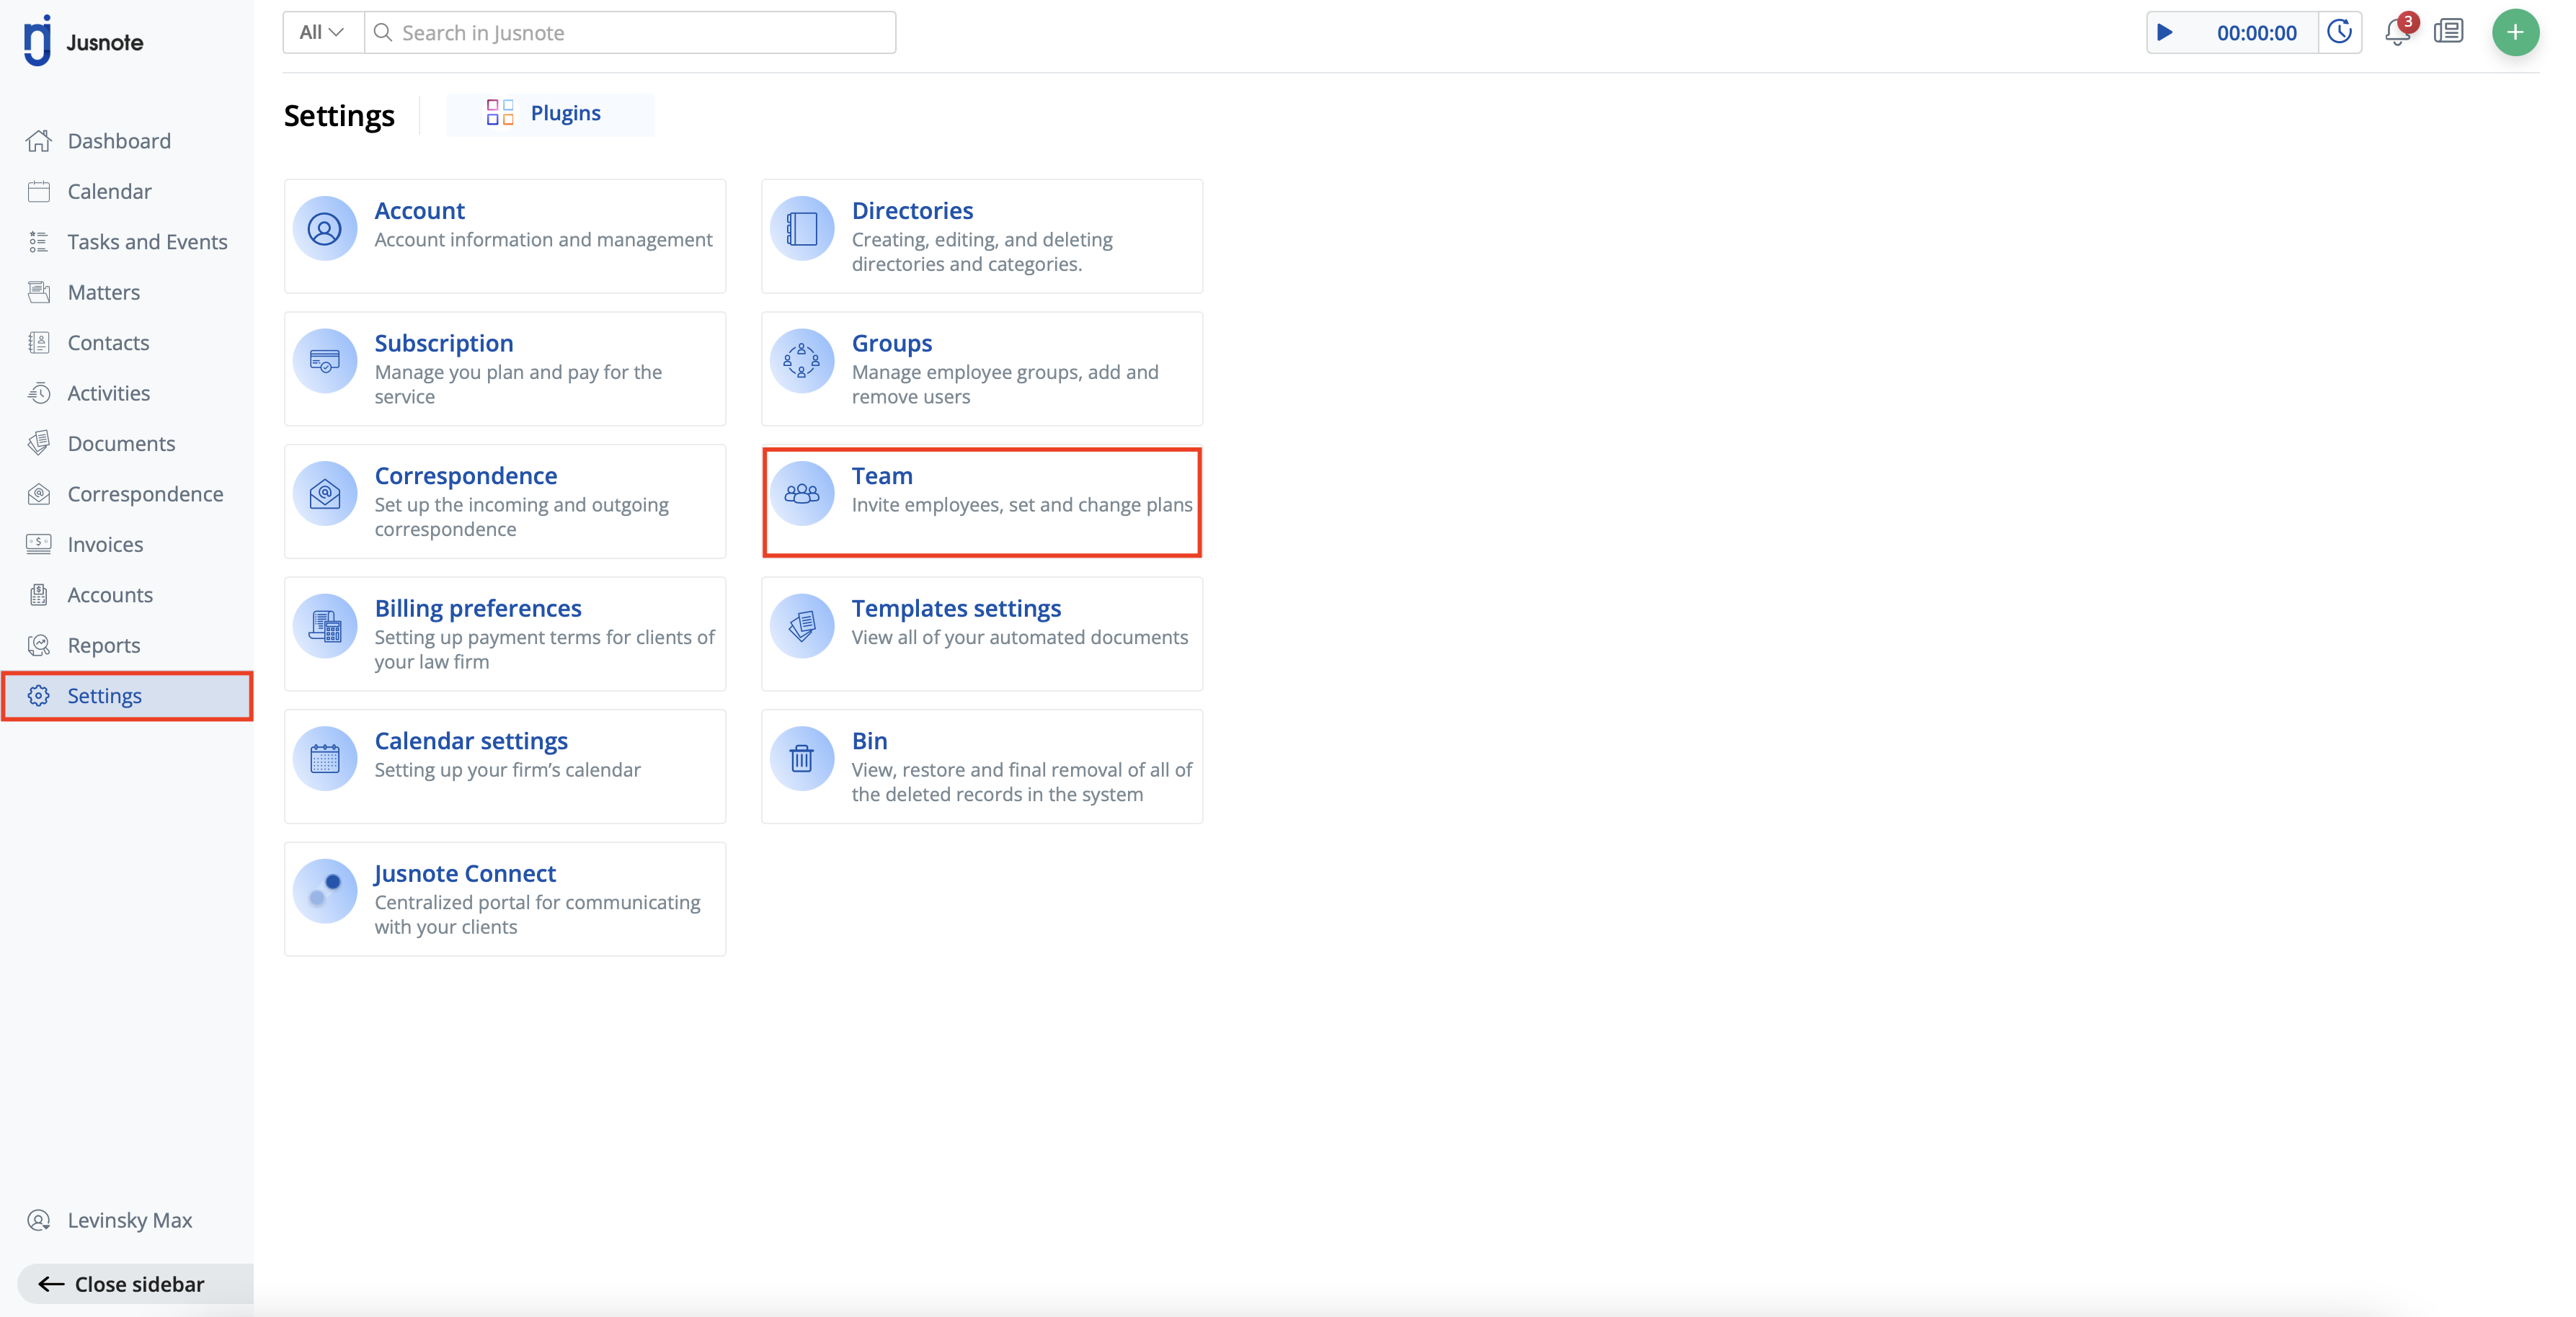The width and height of the screenshot is (2576, 1317).
Task: Click the Directories book icon
Action: pyautogui.click(x=802, y=229)
